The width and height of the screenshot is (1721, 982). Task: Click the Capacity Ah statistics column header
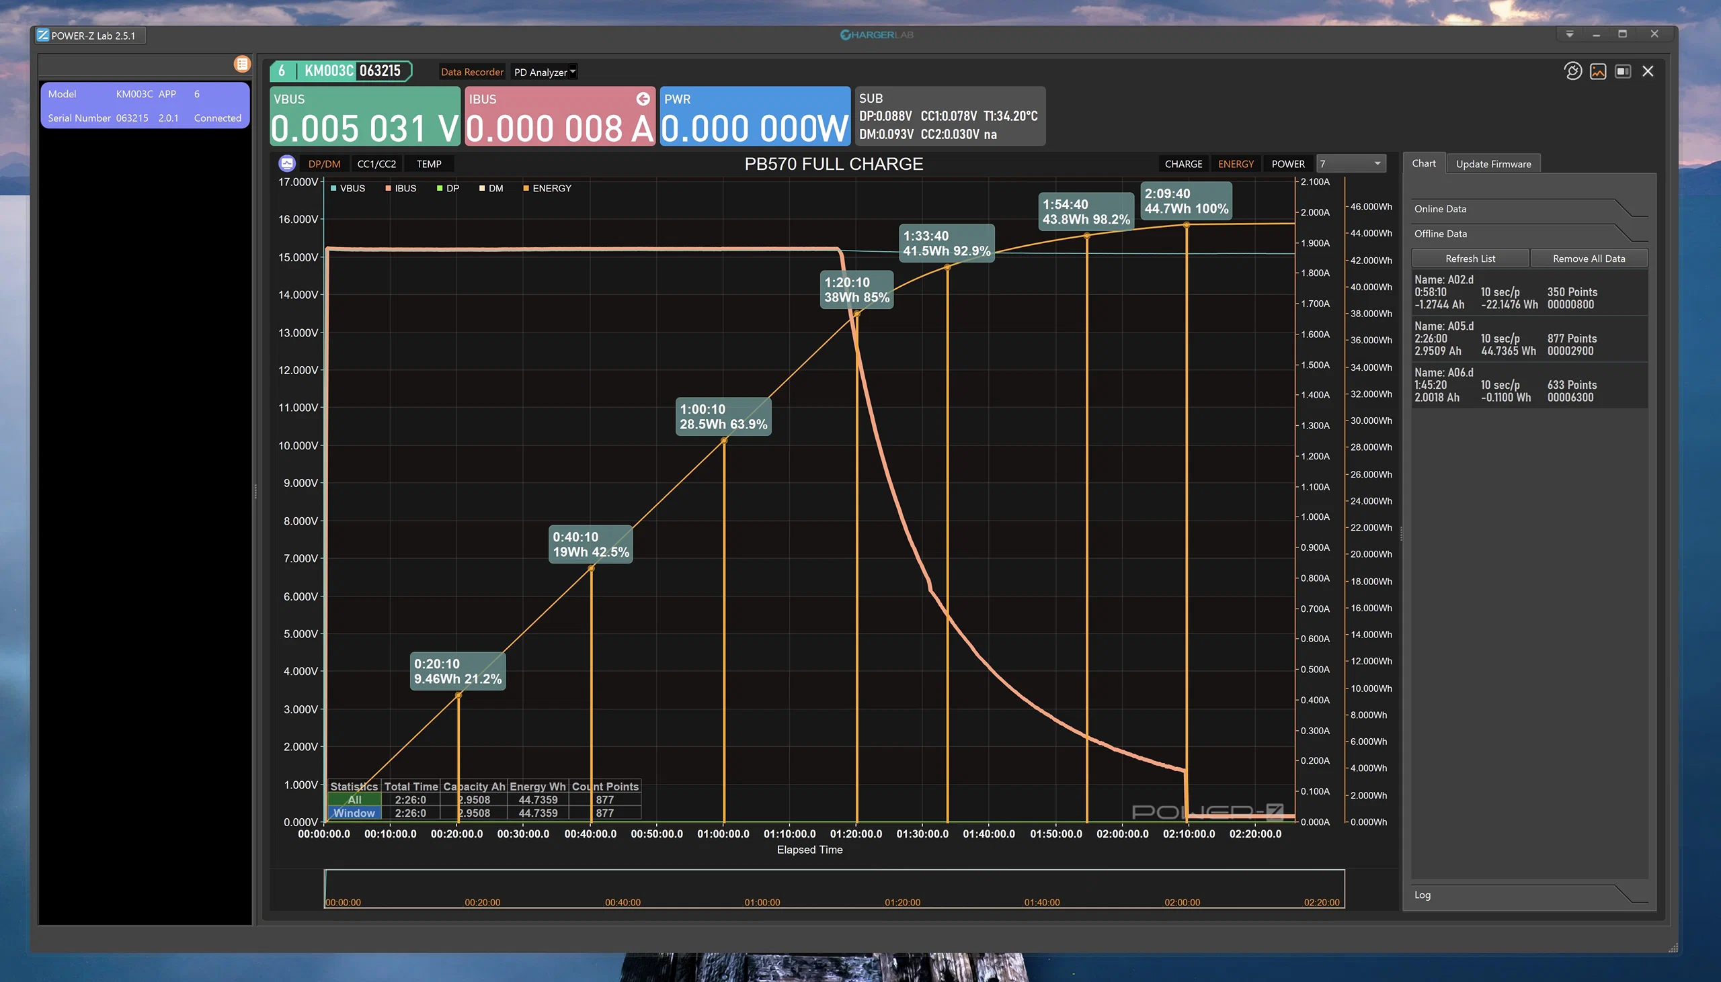(x=474, y=787)
